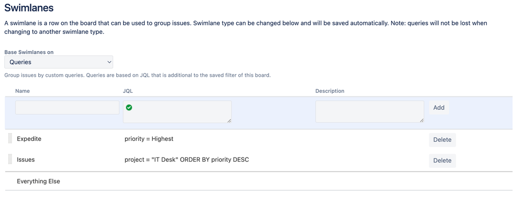523x207 pixels.
Task: Delete the Issues swimlane
Action: click(442, 161)
